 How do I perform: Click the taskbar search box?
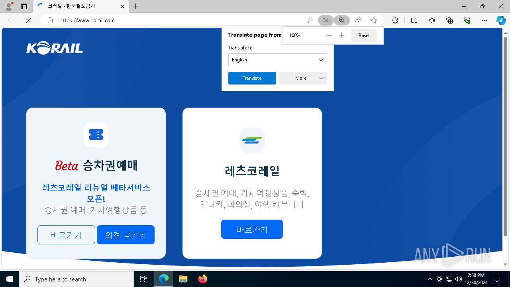76,279
